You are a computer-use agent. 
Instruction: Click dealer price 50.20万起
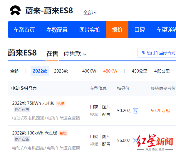[x=160, y=111]
